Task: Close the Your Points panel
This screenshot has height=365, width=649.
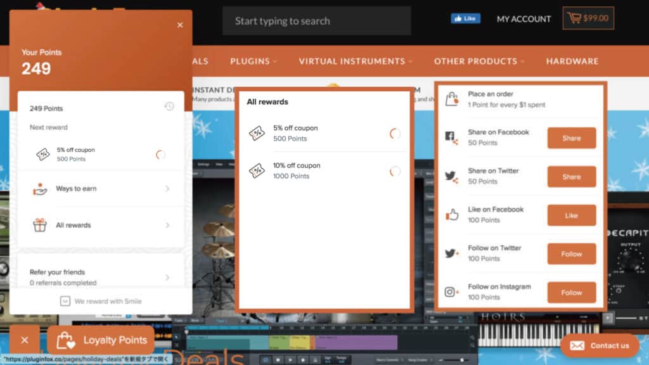Action: (180, 25)
